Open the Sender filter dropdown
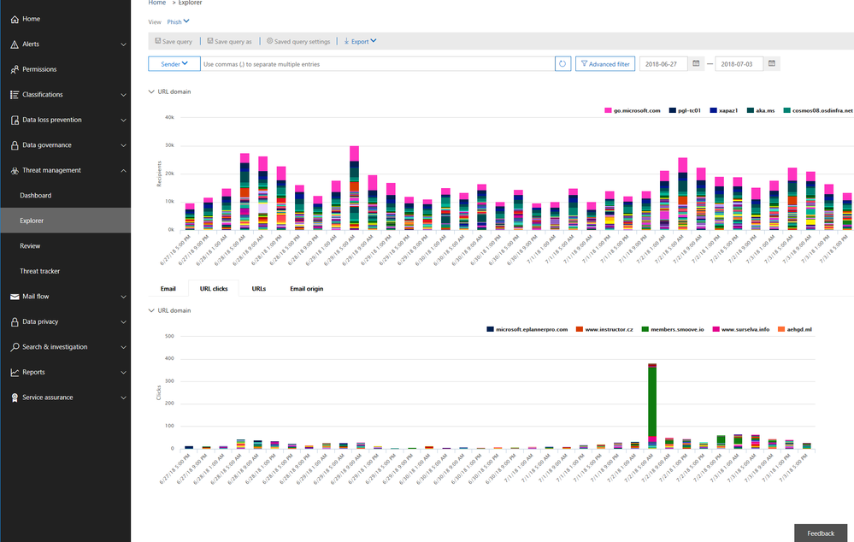Screen dimensions: 854x542 coord(174,64)
